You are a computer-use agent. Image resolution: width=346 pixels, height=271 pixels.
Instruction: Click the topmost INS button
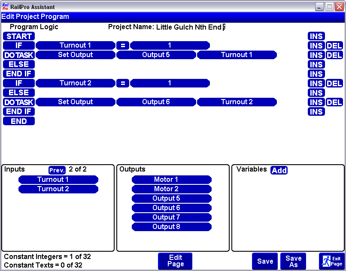tap(316, 36)
